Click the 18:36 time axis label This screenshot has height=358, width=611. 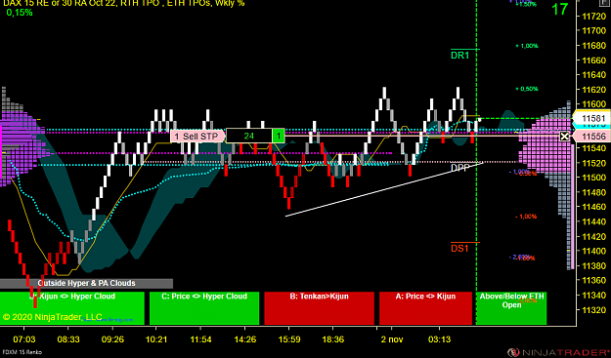(x=333, y=339)
